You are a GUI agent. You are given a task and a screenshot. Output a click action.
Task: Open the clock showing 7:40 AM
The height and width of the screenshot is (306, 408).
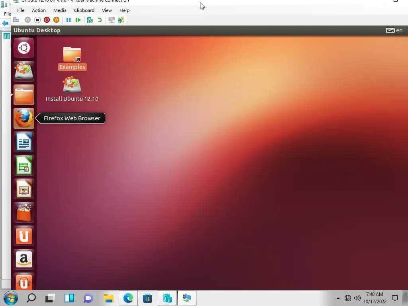coord(375,298)
